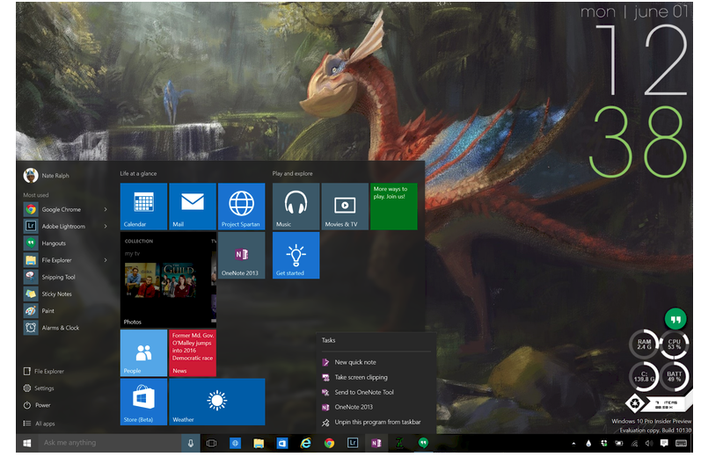This screenshot has height=464, width=701.
Task: Open Snipping Tool from Most used
Action: (66, 277)
